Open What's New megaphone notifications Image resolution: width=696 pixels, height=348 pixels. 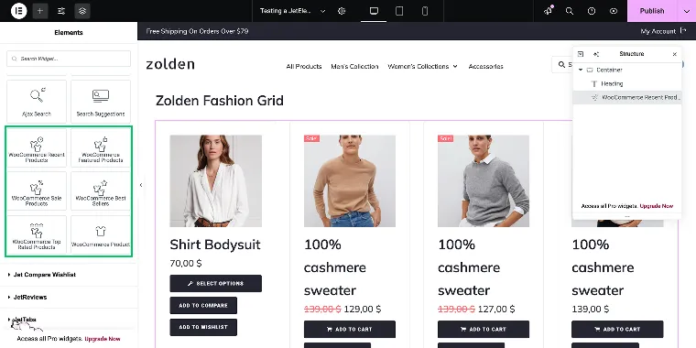tap(549, 11)
